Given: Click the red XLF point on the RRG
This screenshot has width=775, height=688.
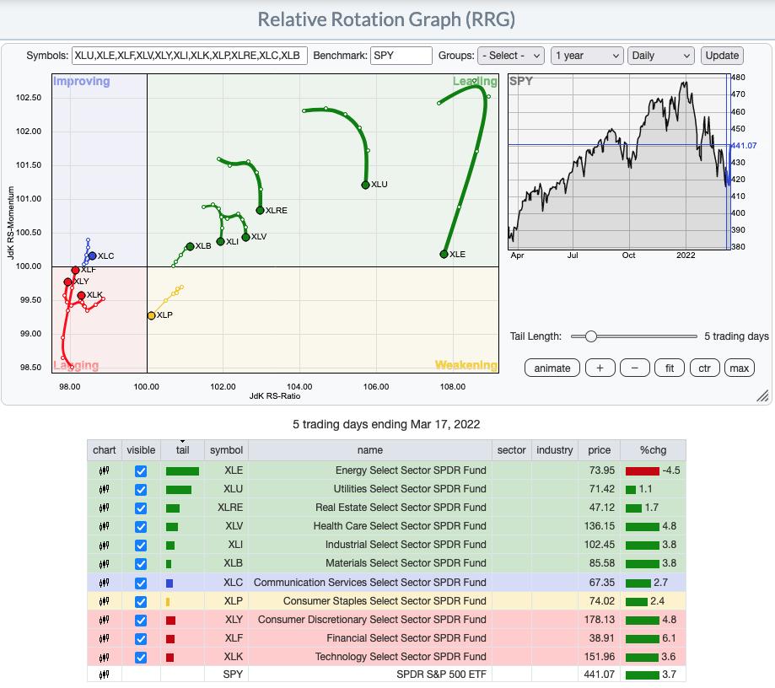Looking at the screenshot, I should pos(75,270).
